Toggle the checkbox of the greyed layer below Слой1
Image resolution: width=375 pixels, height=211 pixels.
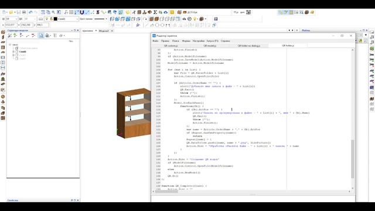tap(17, 55)
